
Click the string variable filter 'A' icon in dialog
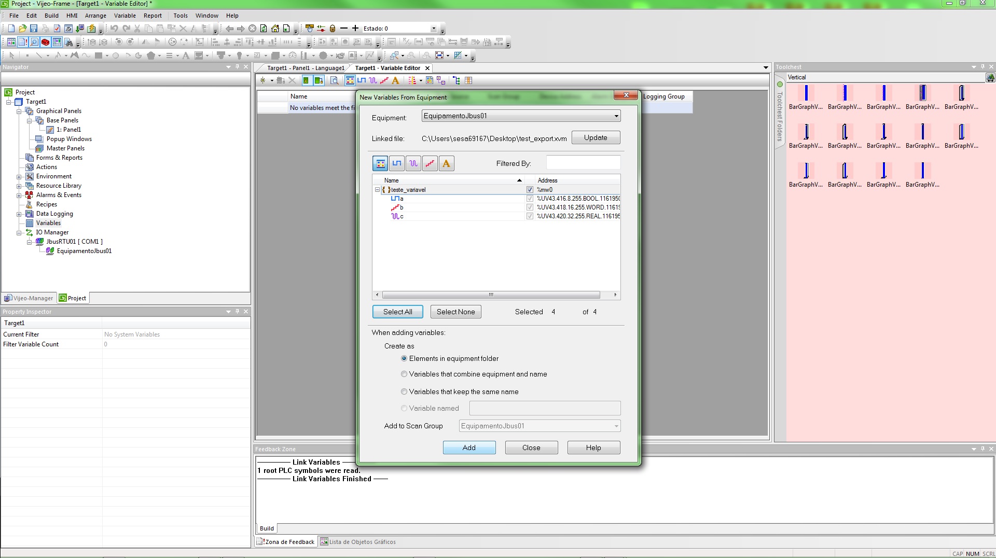pos(446,164)
